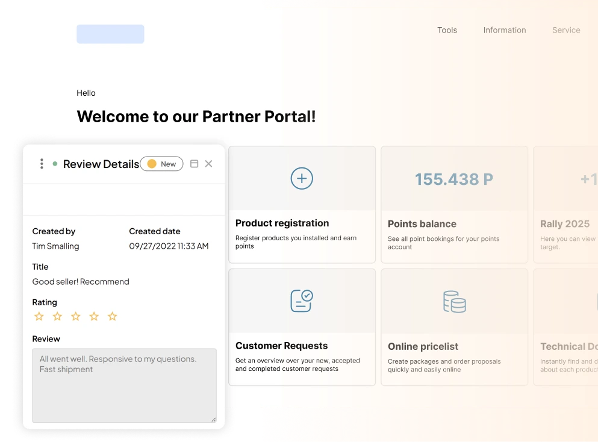
Task: Select the fourth rating star
Action: (94, 316)
